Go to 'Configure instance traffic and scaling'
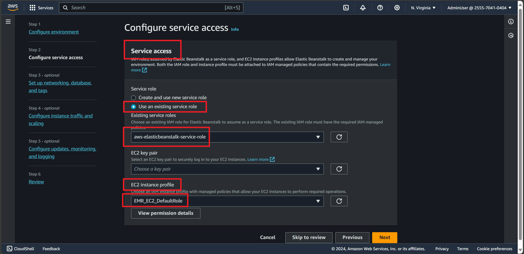Viewport: 524px width, 254px height. point(61,120)
